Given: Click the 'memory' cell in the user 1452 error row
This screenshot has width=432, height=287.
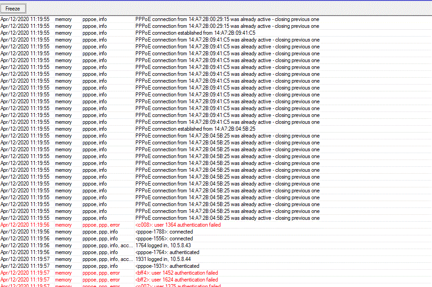Looking at the screenshot, I should point(63,273).
